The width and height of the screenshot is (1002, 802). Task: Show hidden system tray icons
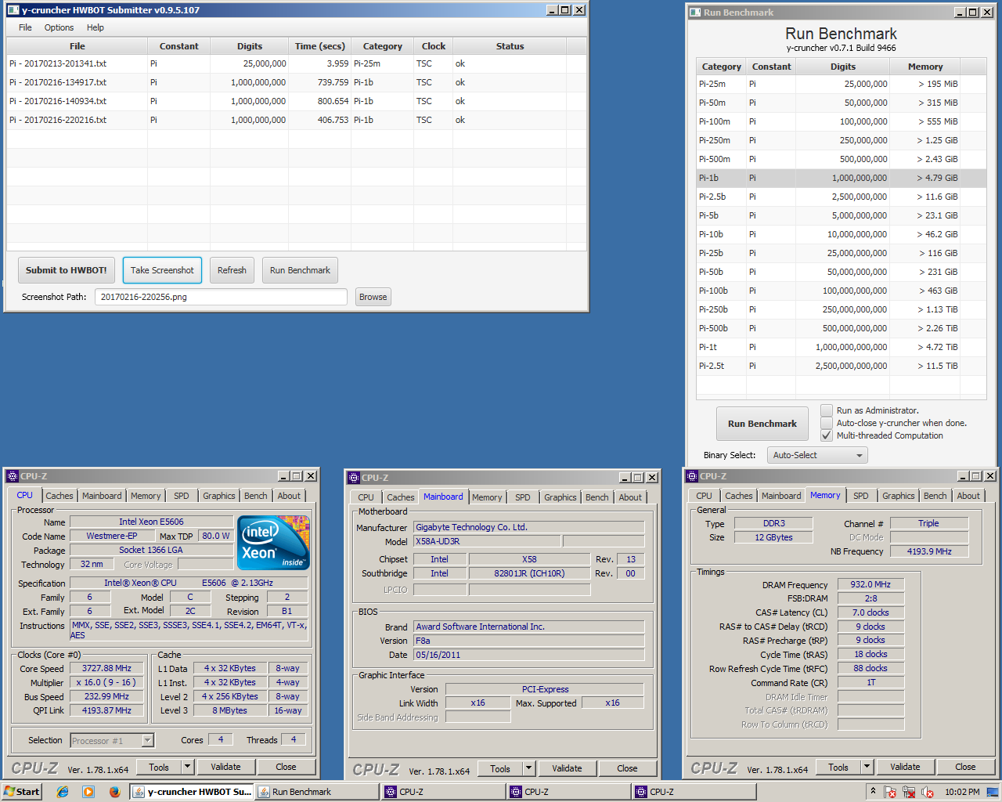click(x=873, y=790)
